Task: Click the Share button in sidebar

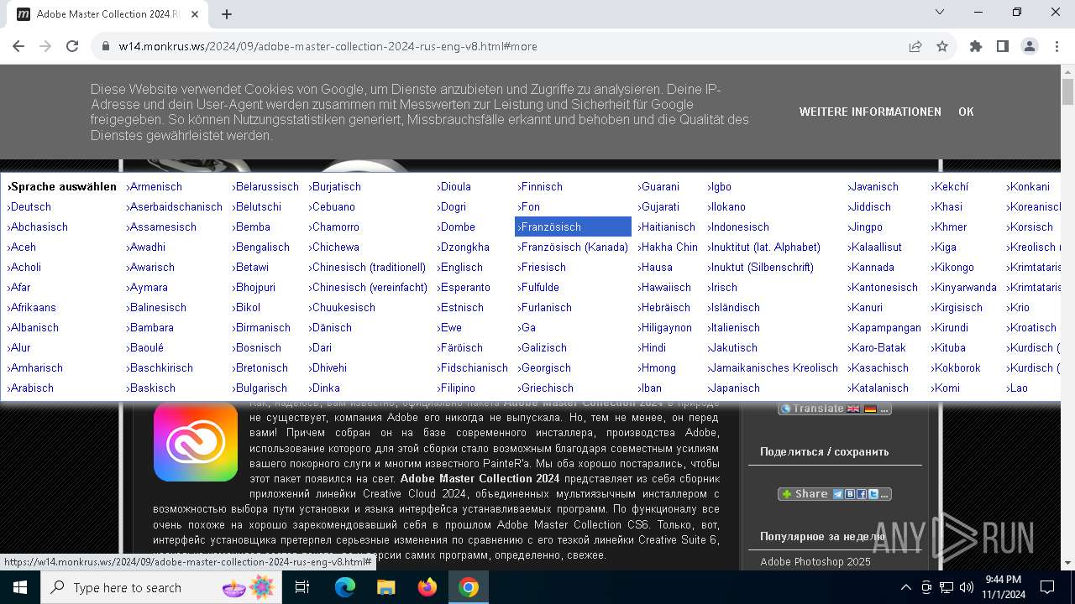Action: click(x=834, y=494)
